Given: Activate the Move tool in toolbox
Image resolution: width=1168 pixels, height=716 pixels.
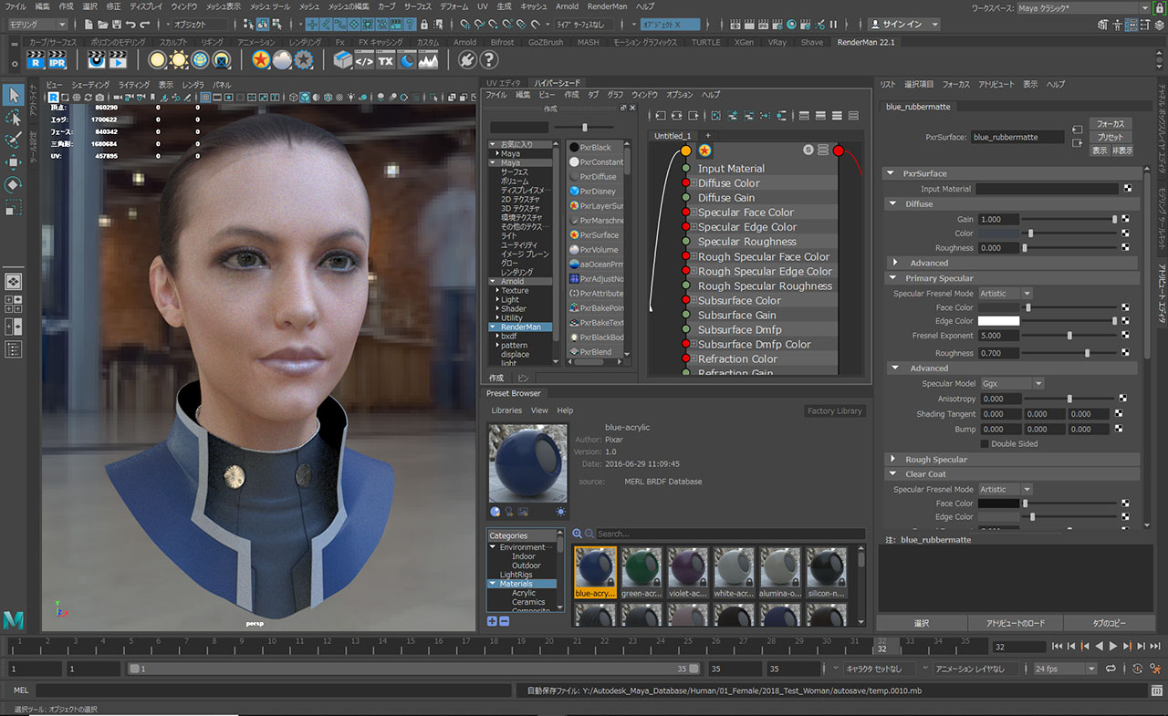Looking at the screenshot, I should click(x=14, y=162).
